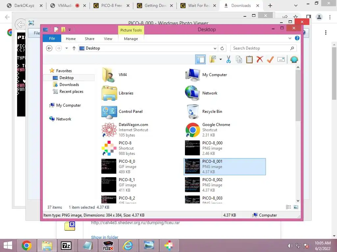Switch to the View ribbon tab

108,39
